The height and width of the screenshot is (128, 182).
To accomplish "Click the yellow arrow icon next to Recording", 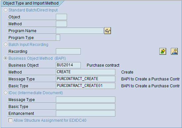I will [x=163, y=51].
